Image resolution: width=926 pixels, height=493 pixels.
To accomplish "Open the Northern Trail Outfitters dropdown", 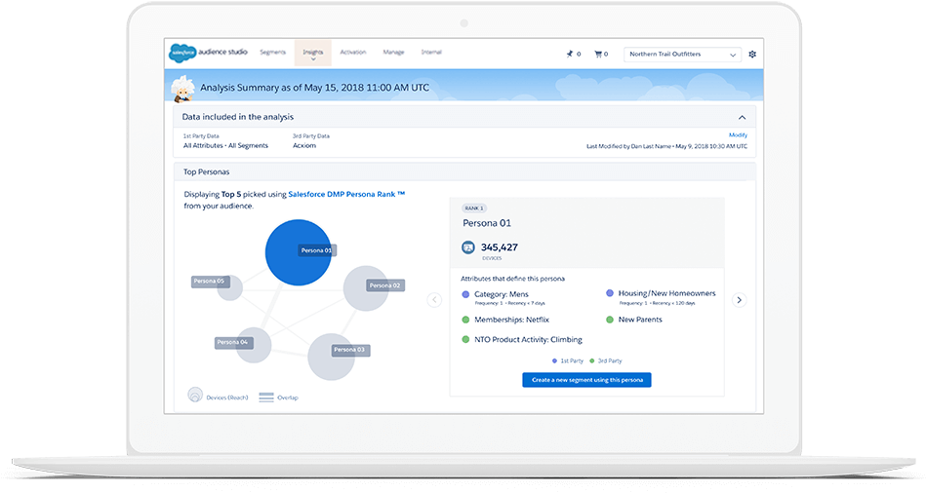I will coord(682,55).
